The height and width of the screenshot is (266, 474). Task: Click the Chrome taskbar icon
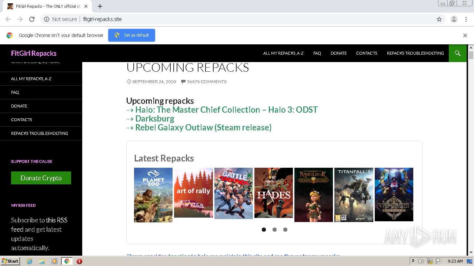(67, 261)
